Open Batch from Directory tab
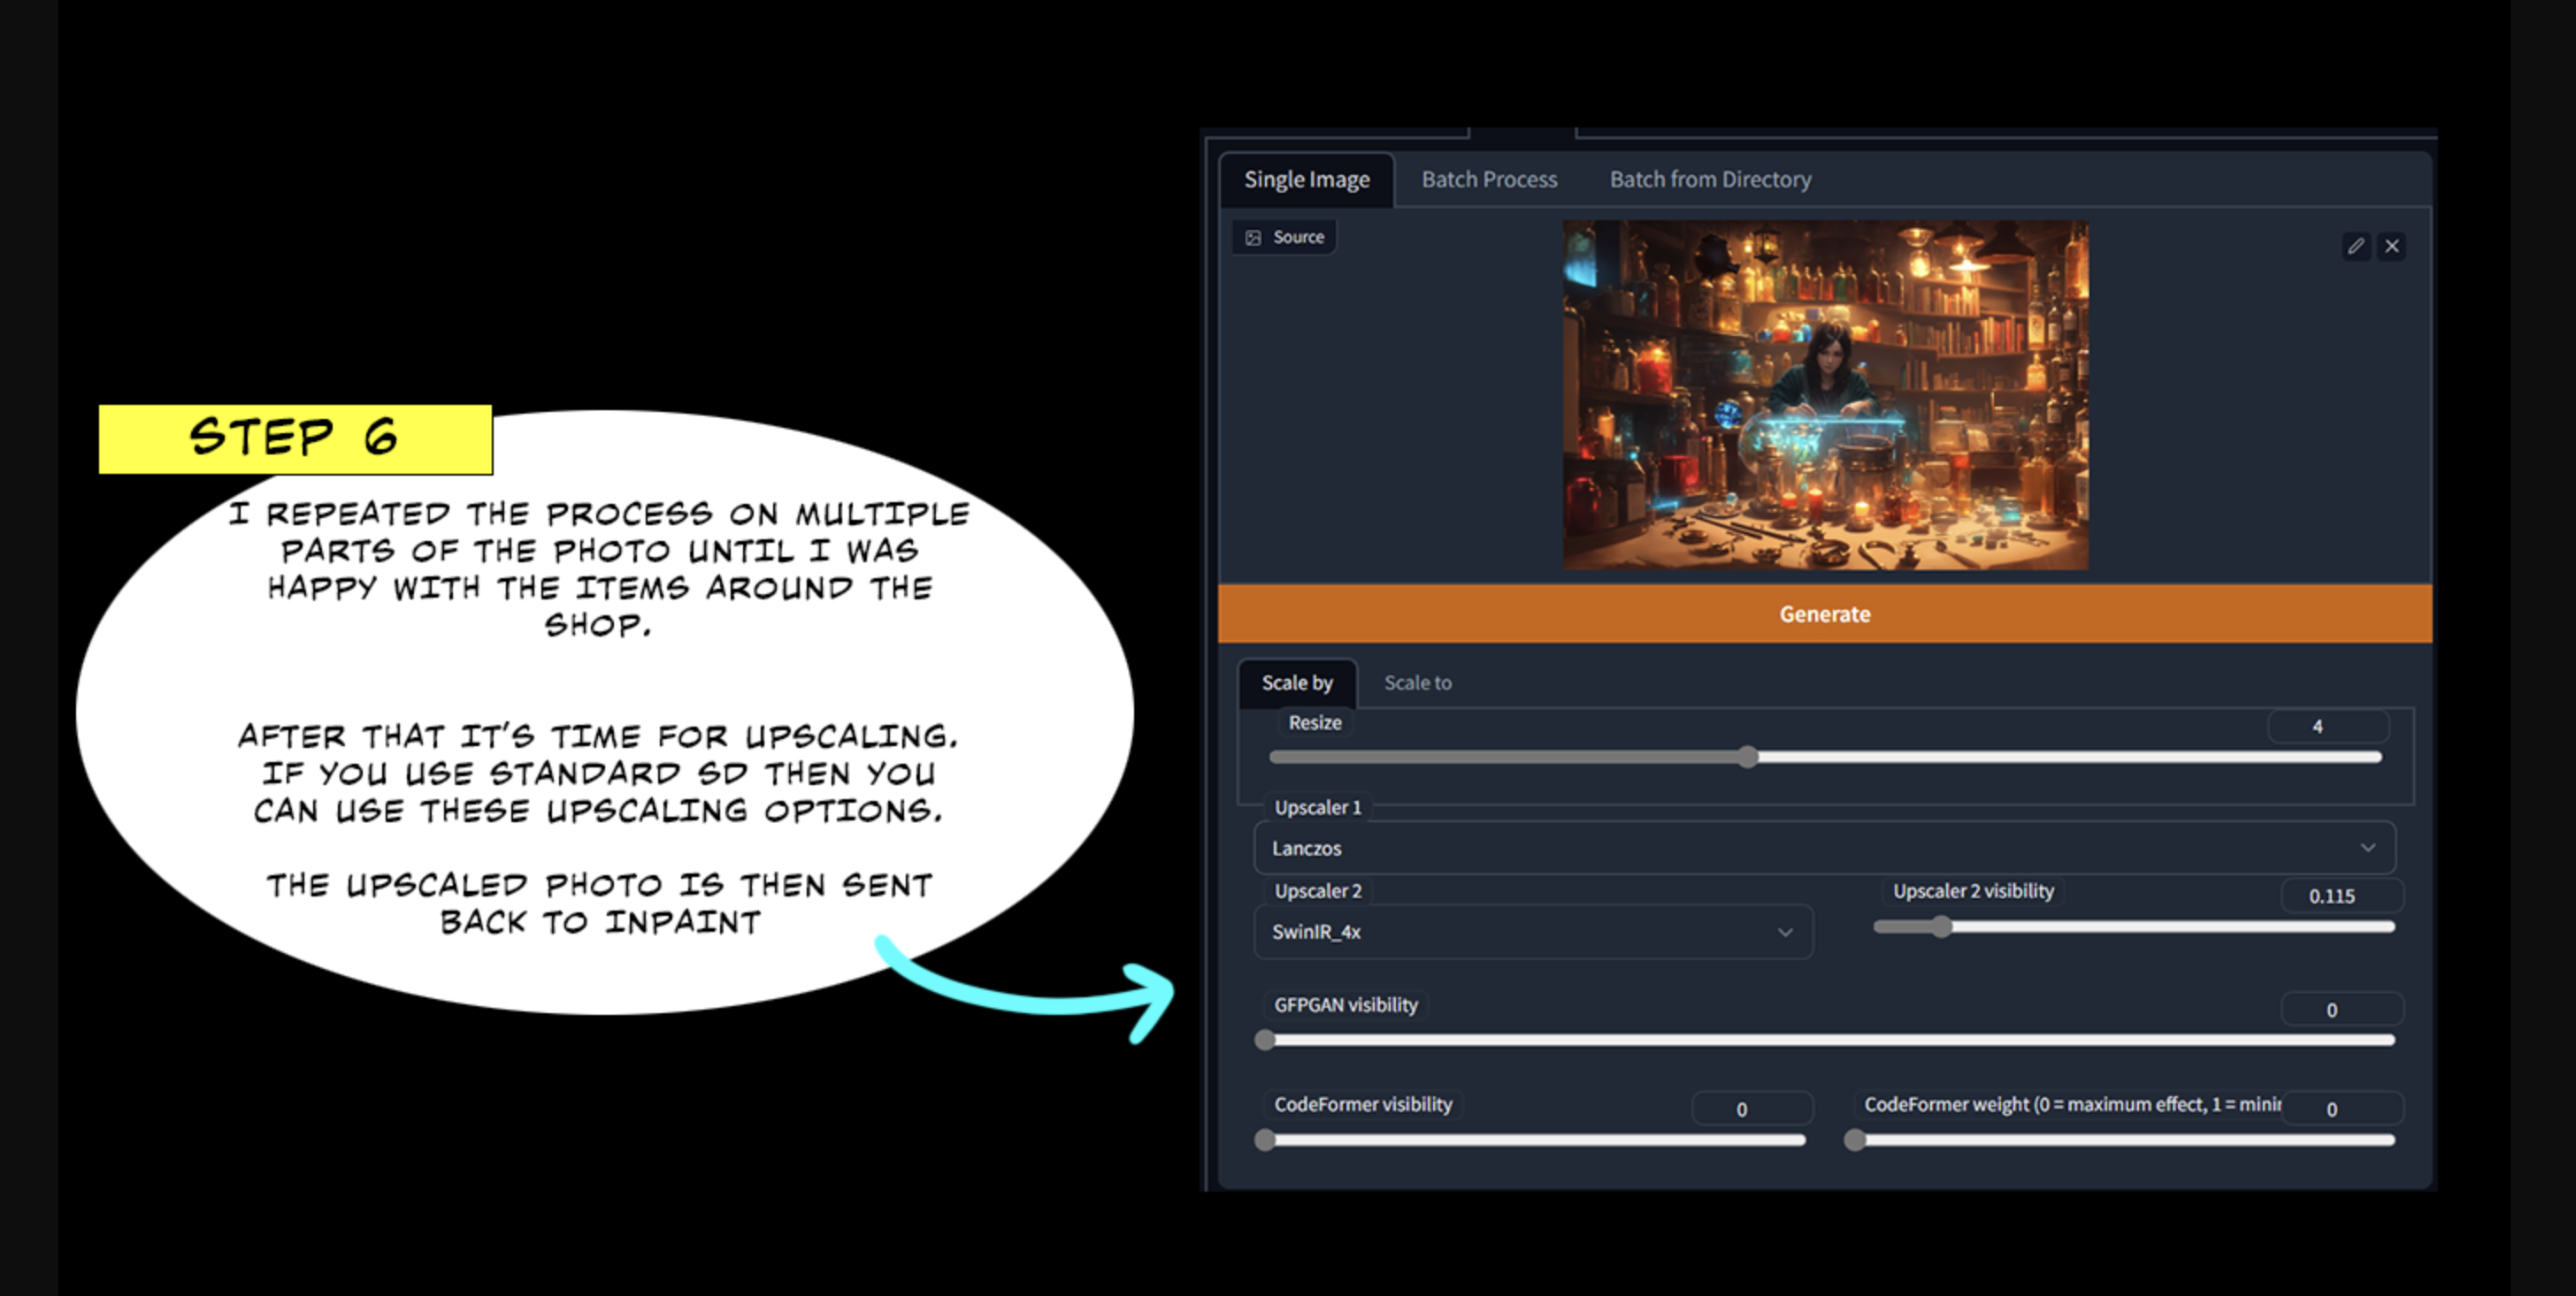 [x=1710, y=179]
